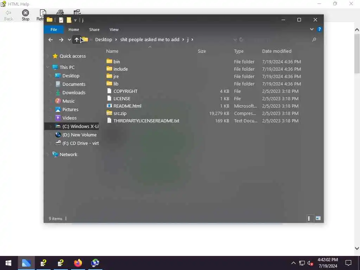
Task: Open dropdown arrow after Desktop breadcrumb
Action: pos(116,39)
